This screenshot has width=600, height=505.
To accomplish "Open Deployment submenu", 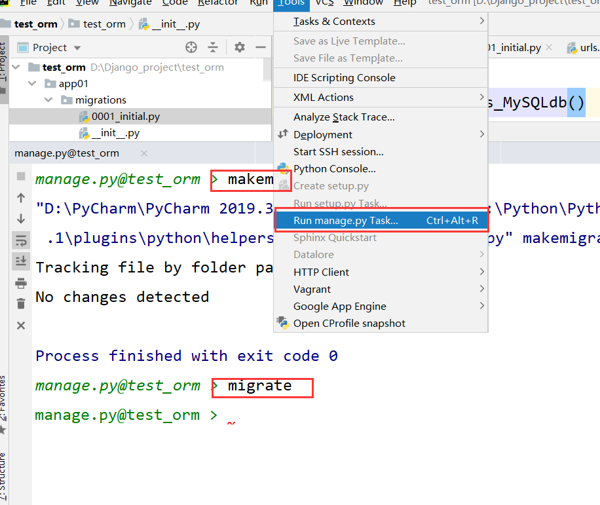I will [x=381, y=135].
